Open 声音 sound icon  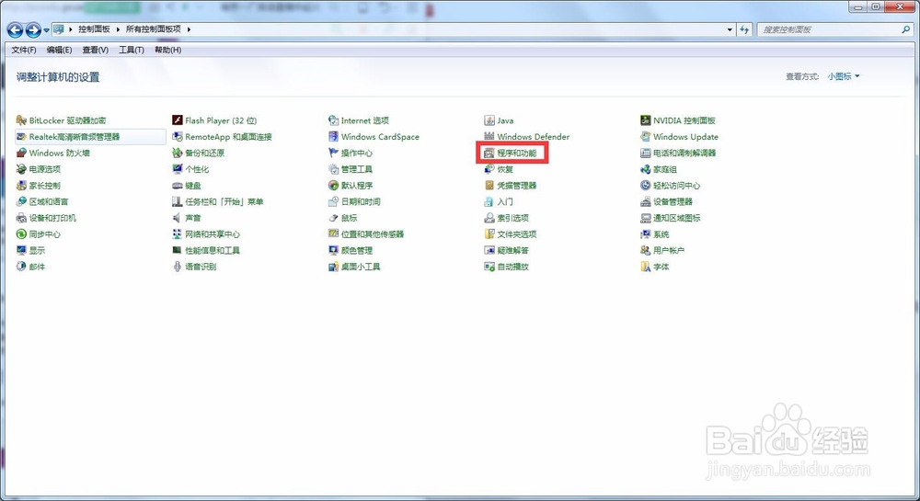pos(178,218)
